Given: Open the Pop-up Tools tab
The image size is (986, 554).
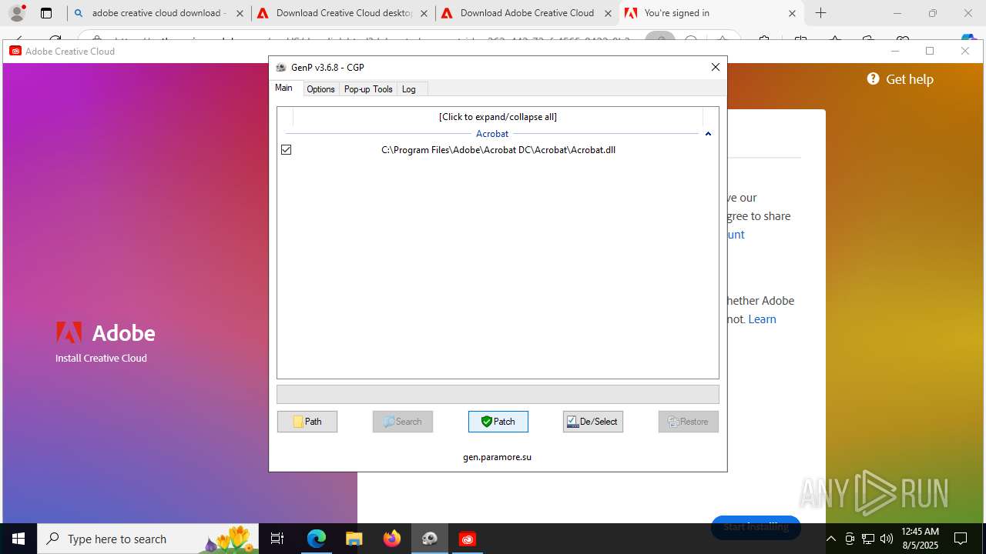Looking at the screenshot, I should click(x=368, y=89).
